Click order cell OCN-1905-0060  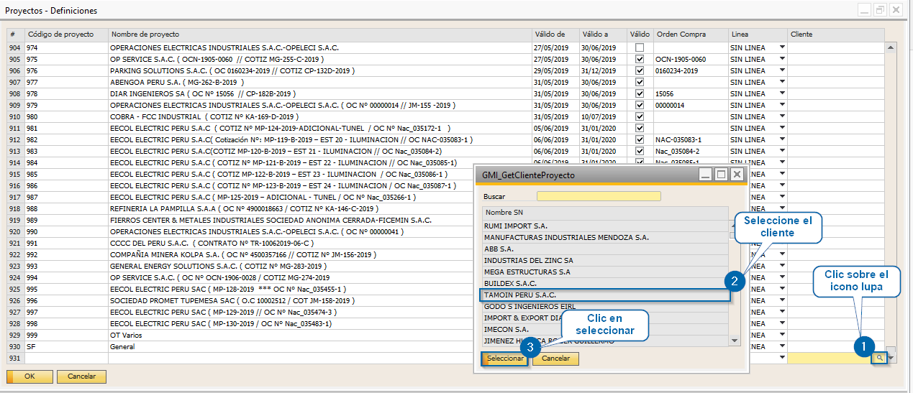(x=691, y=59)
